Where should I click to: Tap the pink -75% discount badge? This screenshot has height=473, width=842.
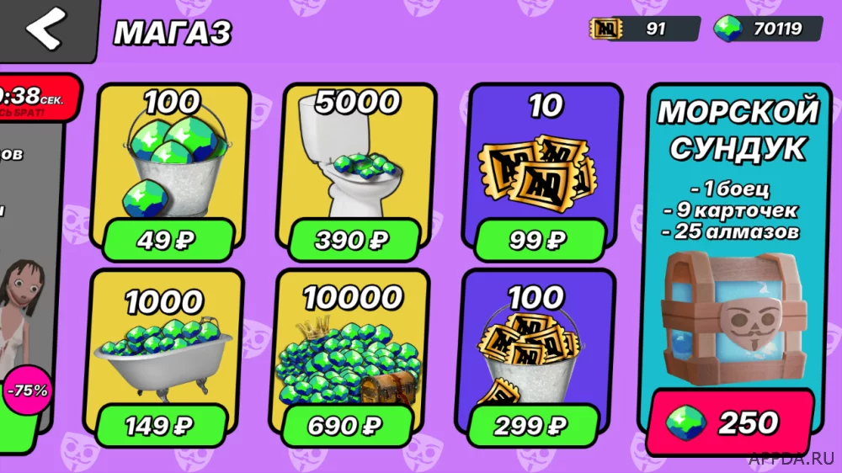(x=28, y=391)
